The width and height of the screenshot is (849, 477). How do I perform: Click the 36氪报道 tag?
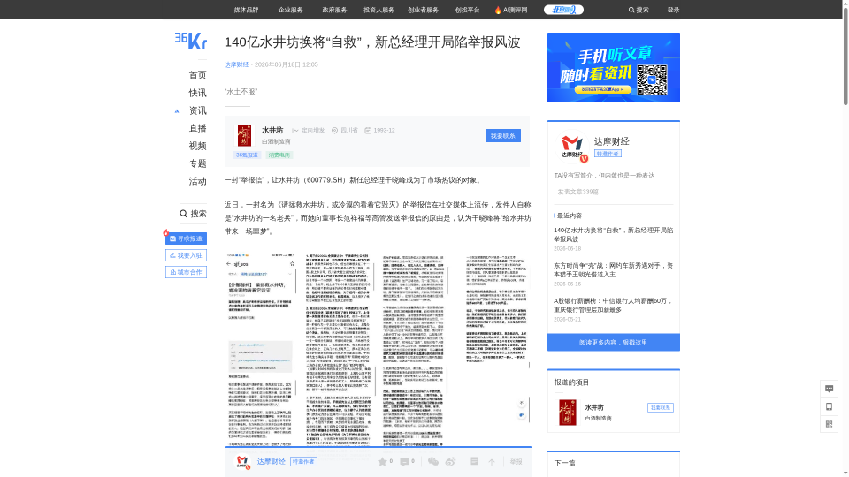pyautogui.click(x=247, y=155)
